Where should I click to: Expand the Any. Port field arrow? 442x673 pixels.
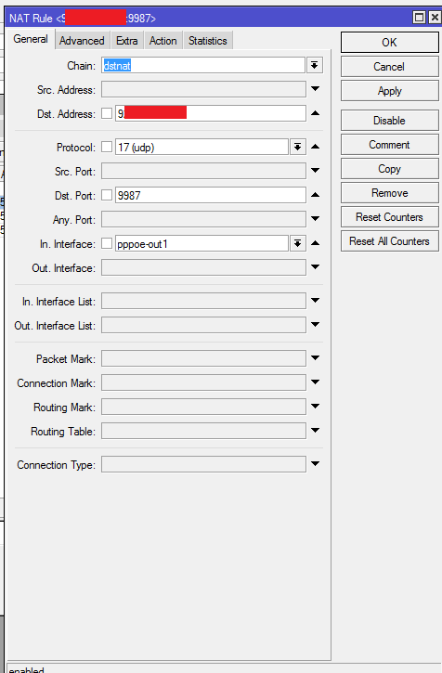click(316, 219)
